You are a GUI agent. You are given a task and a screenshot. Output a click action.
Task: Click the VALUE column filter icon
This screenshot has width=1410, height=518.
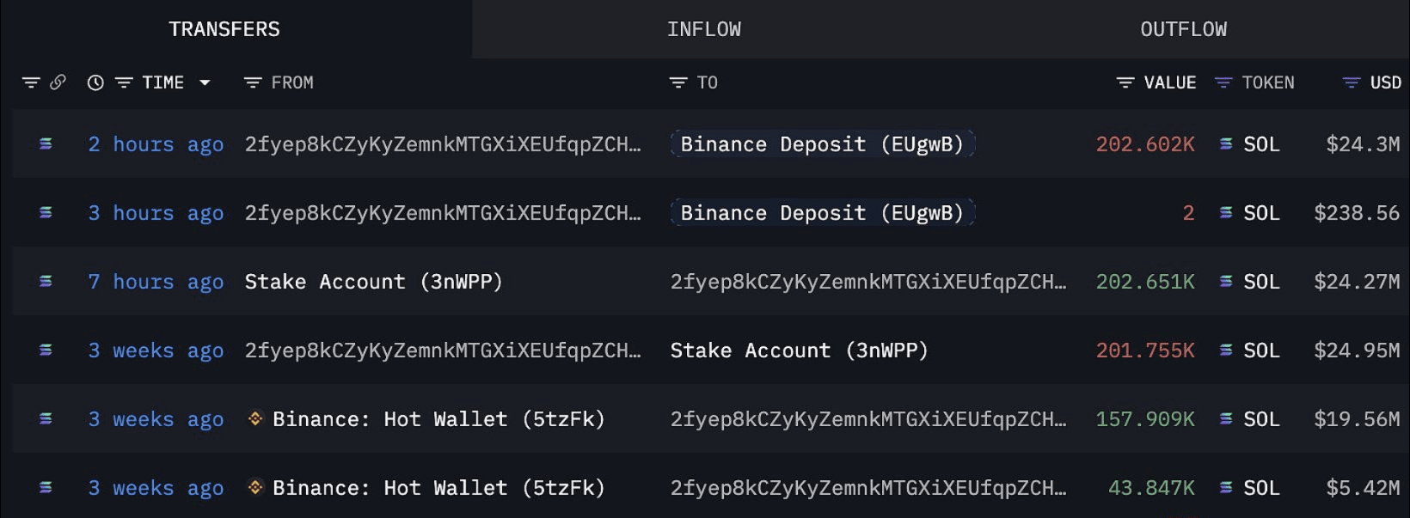click(1125, 82)
